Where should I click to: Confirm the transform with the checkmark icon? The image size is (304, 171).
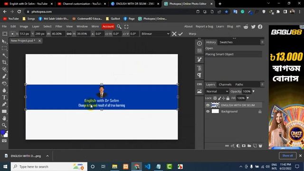(x=180, y=34)
